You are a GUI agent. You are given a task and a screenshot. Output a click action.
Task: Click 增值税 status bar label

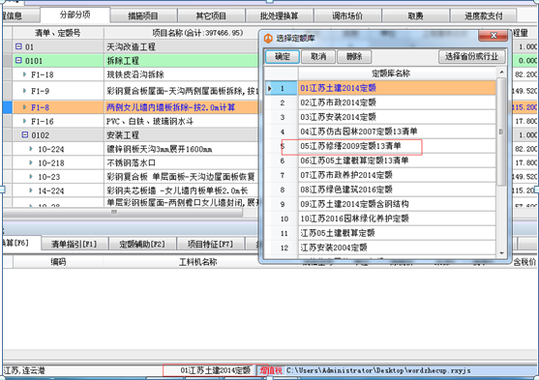271,370
